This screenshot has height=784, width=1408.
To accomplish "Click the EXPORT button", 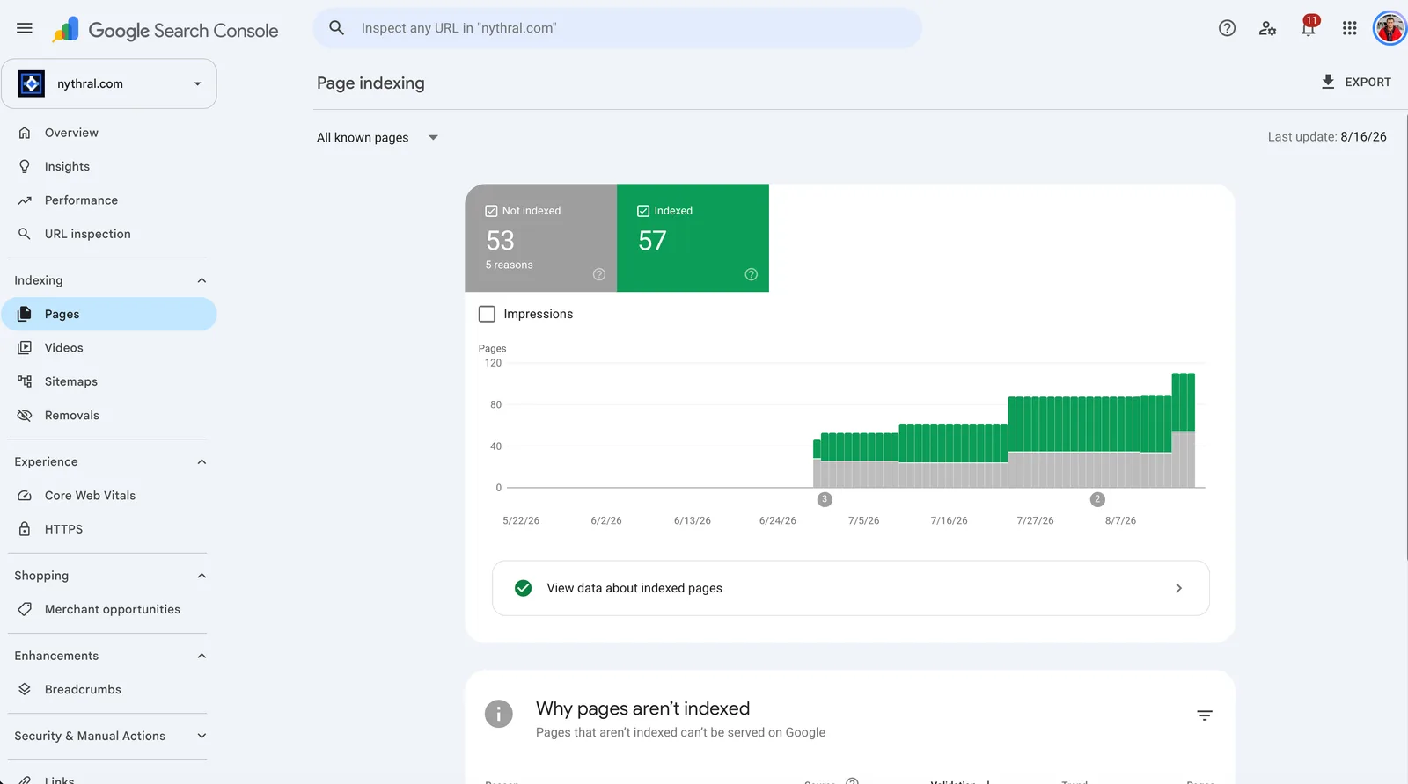I will pos(1356,82).
